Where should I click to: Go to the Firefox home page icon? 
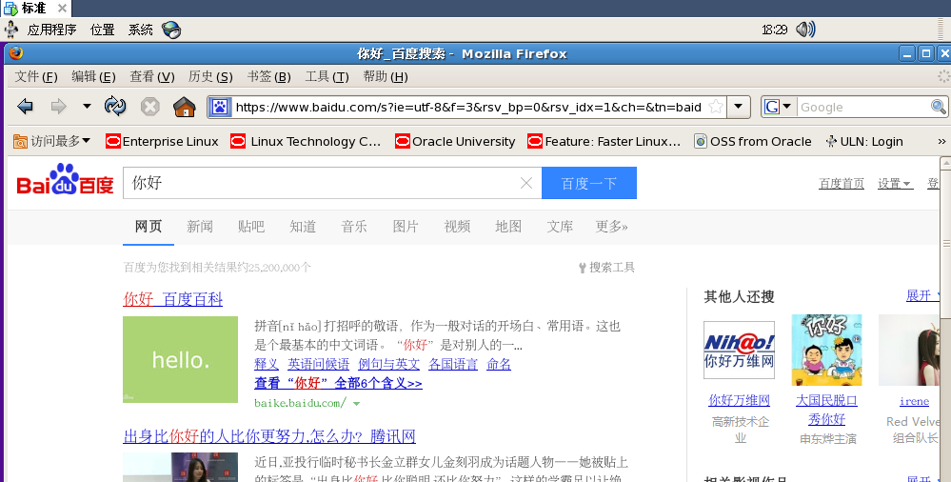coord(185,107)
